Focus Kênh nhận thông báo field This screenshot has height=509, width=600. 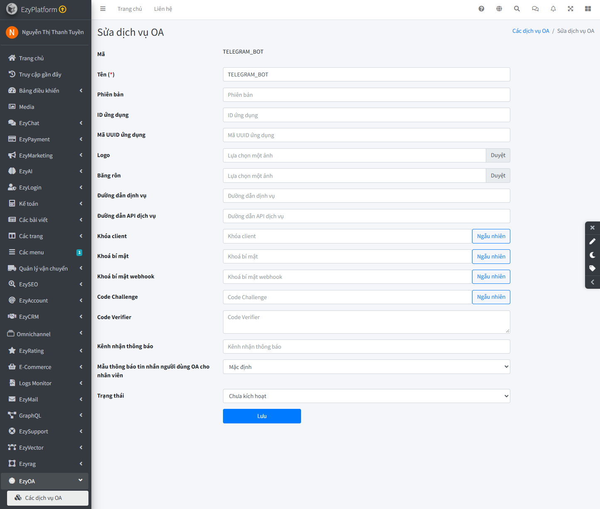pos(366,347)
